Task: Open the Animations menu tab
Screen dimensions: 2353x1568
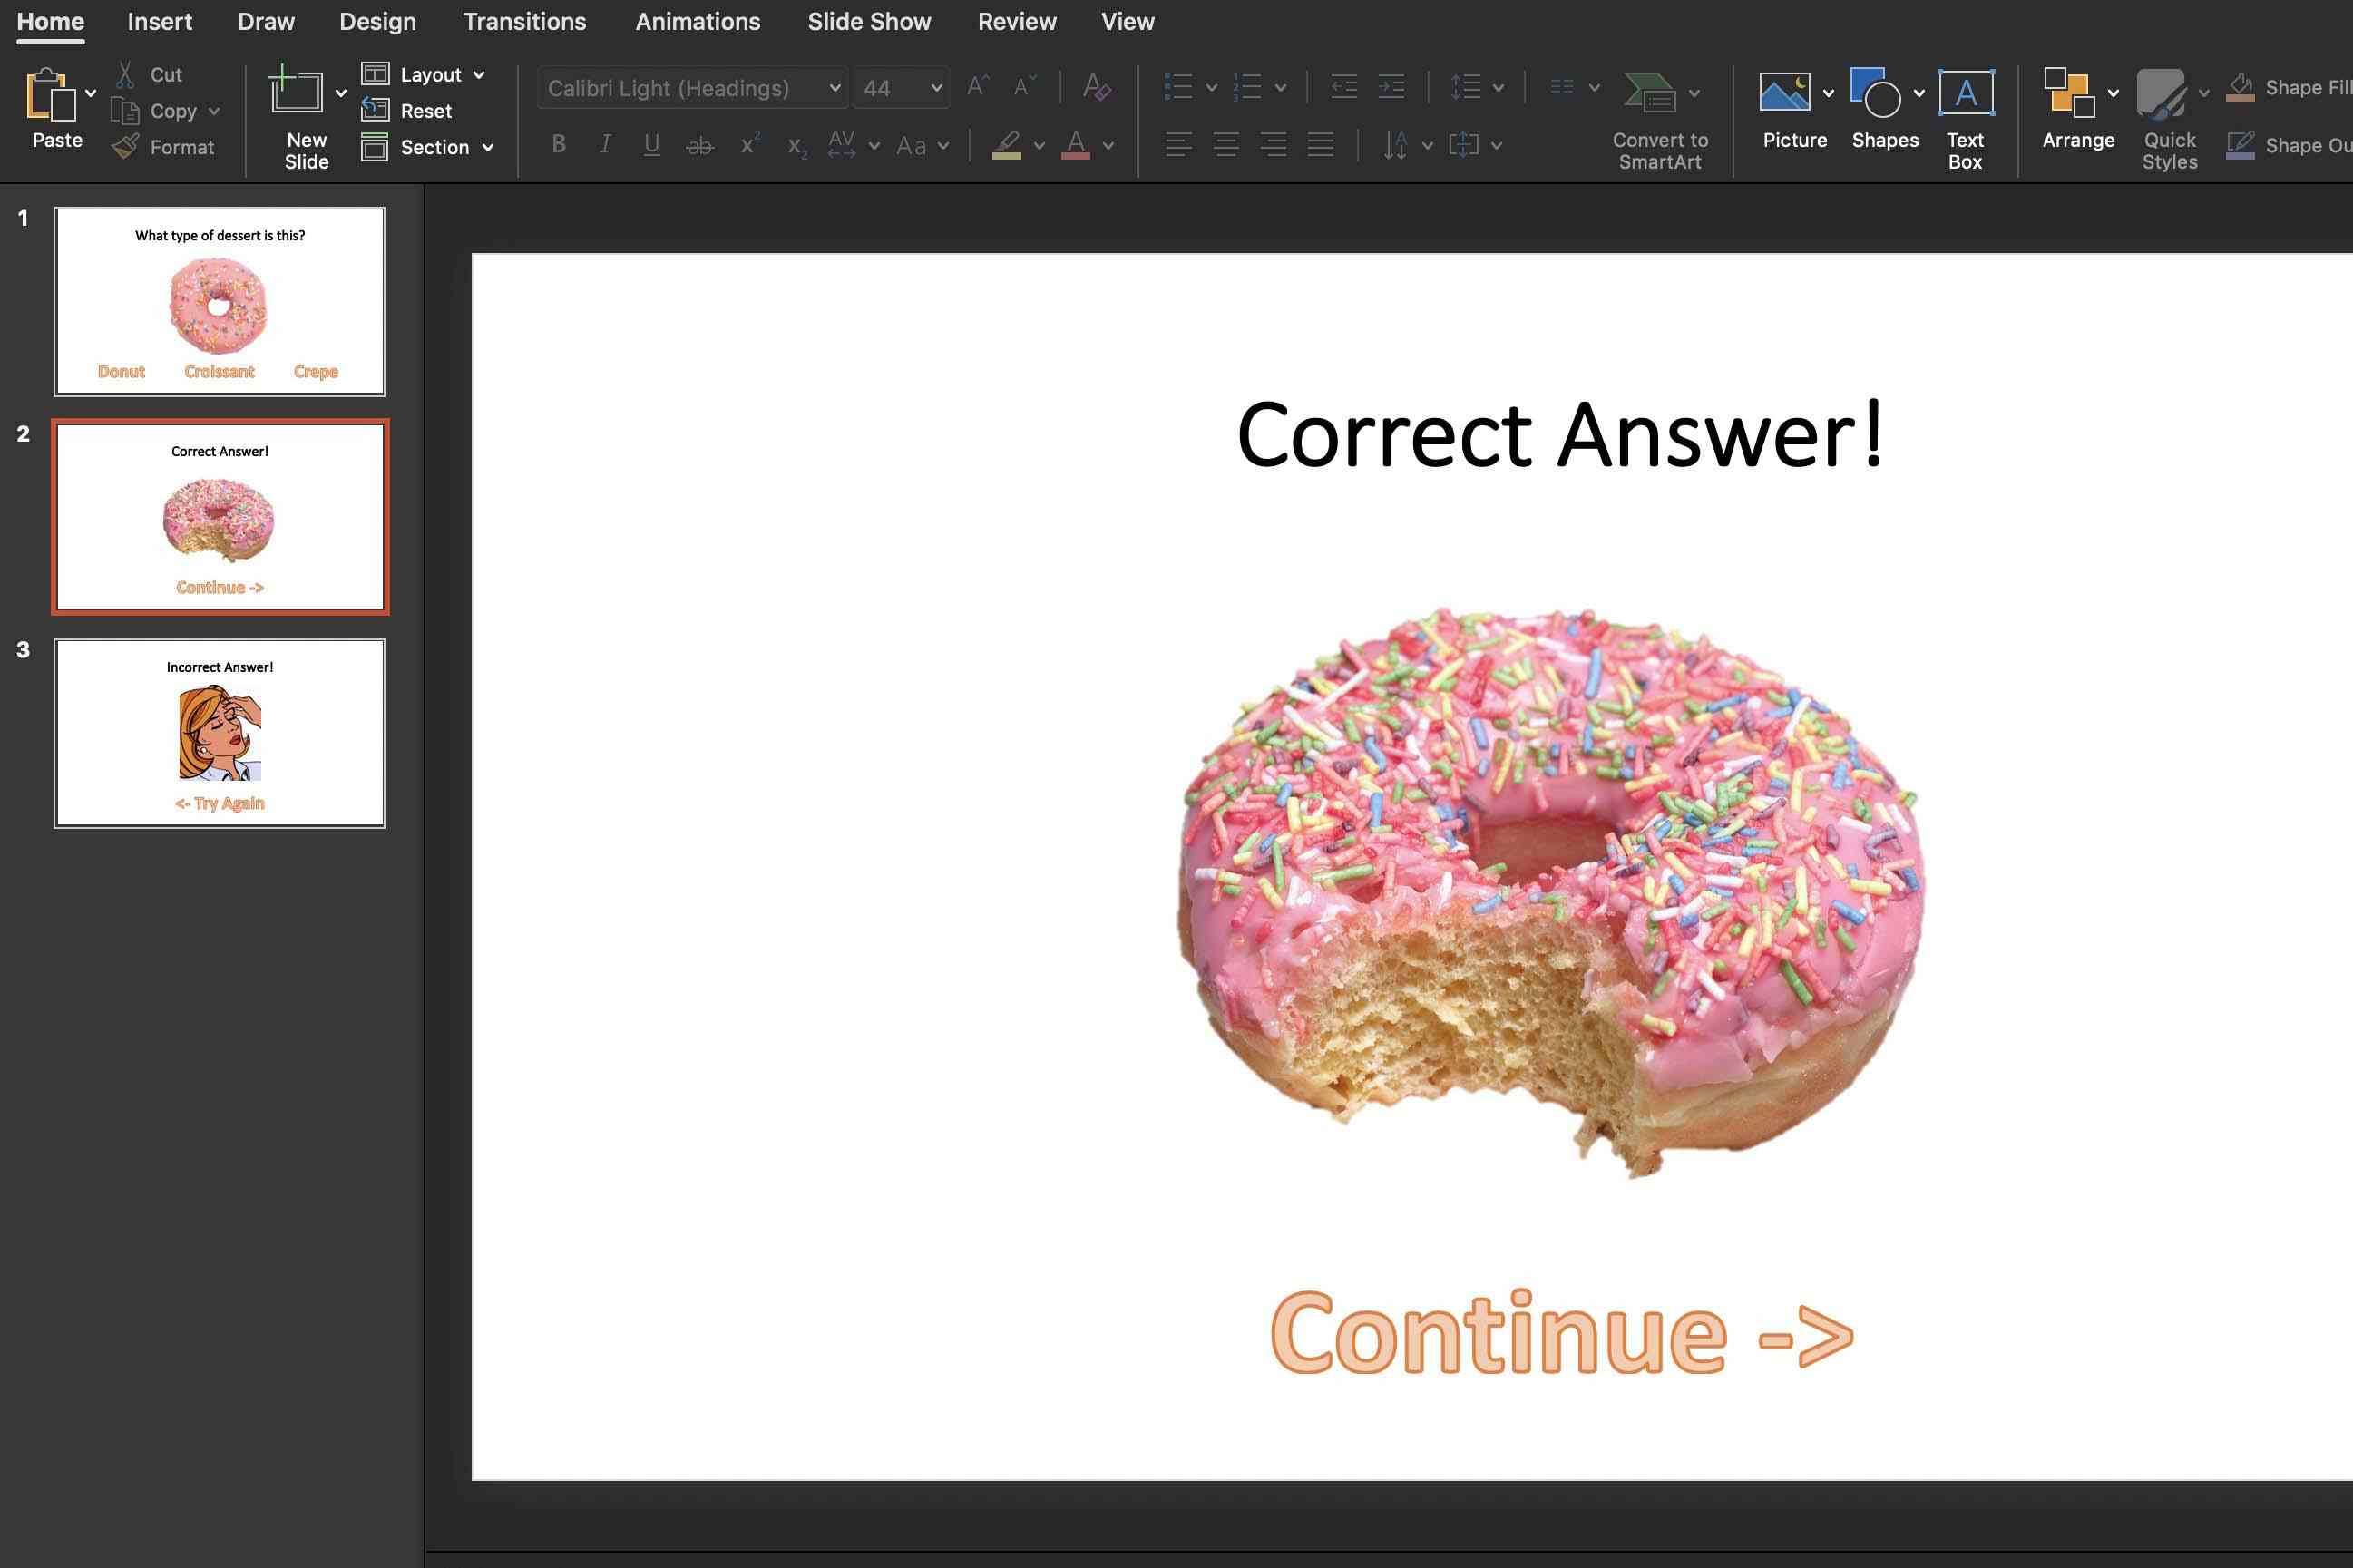Action: pos(697,21)
